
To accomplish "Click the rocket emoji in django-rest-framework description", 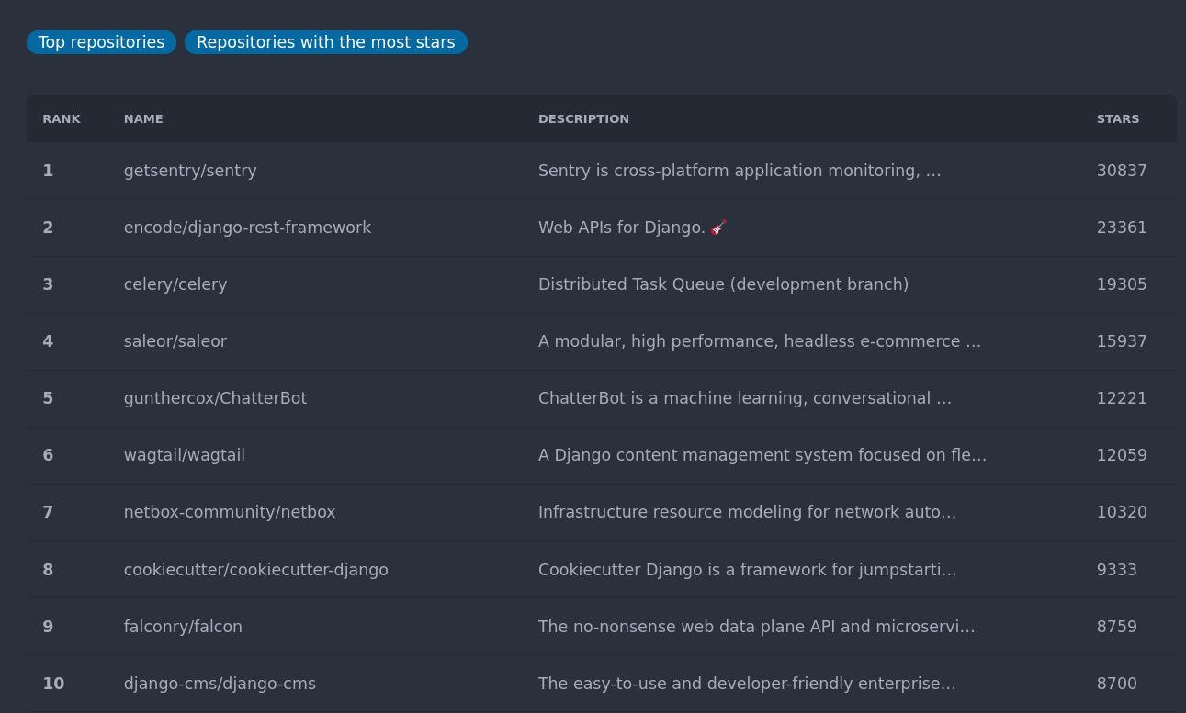I will click(718, 227).
